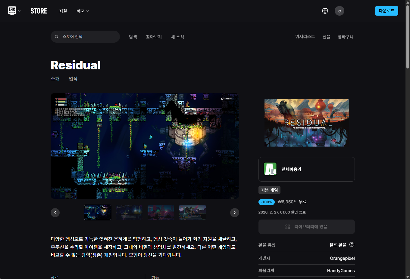Click the 환불 유형 label
The image size is (410, 279).
(x=267, y=245)
